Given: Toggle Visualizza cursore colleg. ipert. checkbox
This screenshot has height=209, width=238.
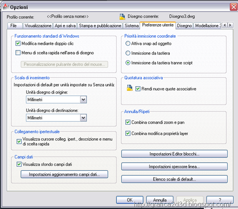Looking at the screenshot, I should (19, 142).
